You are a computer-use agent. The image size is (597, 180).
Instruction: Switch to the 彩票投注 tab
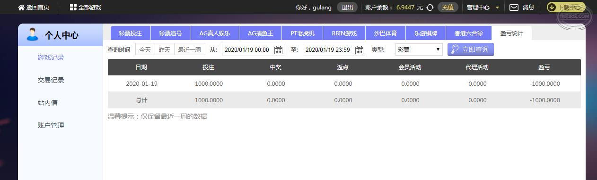[130, 33]
